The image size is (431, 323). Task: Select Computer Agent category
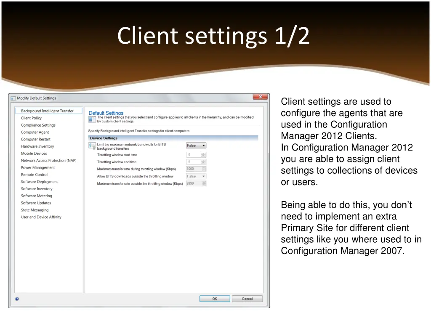pyautogui.click(x=35, y=132)
